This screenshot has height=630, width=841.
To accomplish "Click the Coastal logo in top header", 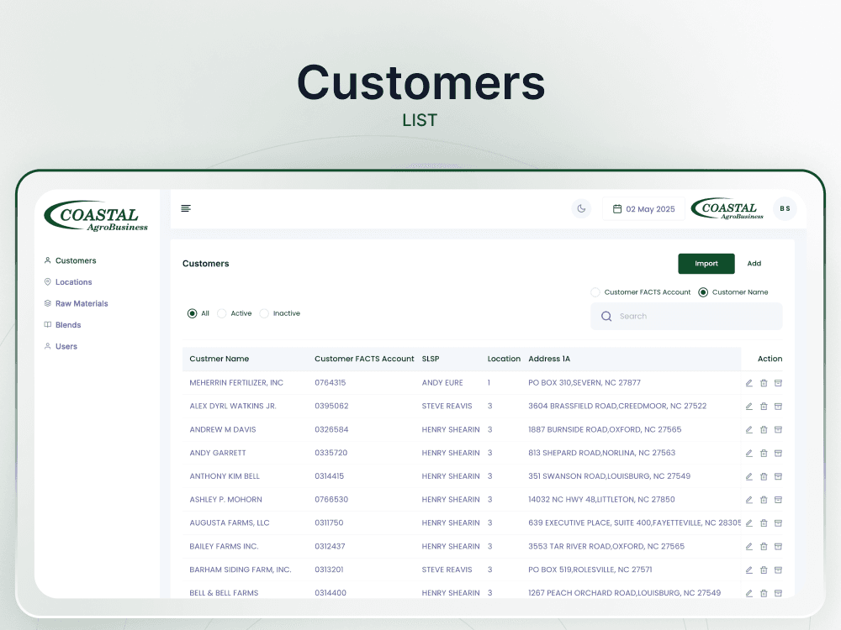I will [x=727, y=209].
